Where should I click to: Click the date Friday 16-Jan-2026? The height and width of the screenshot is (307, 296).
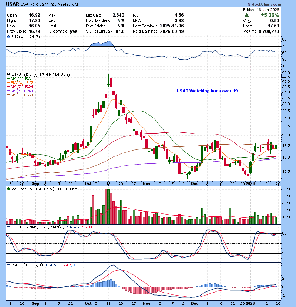pyautogui.click(x=261, y=10)
